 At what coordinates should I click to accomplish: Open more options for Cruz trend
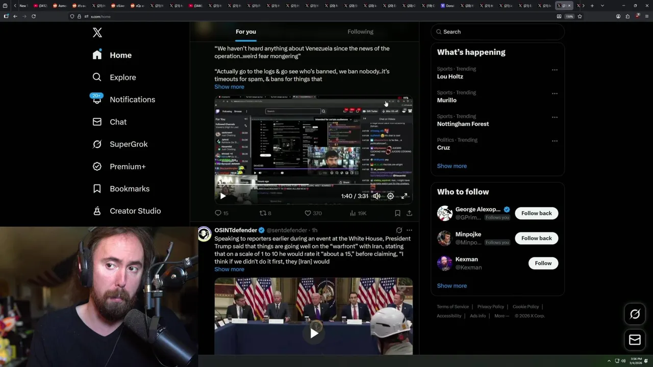(555, 141)
